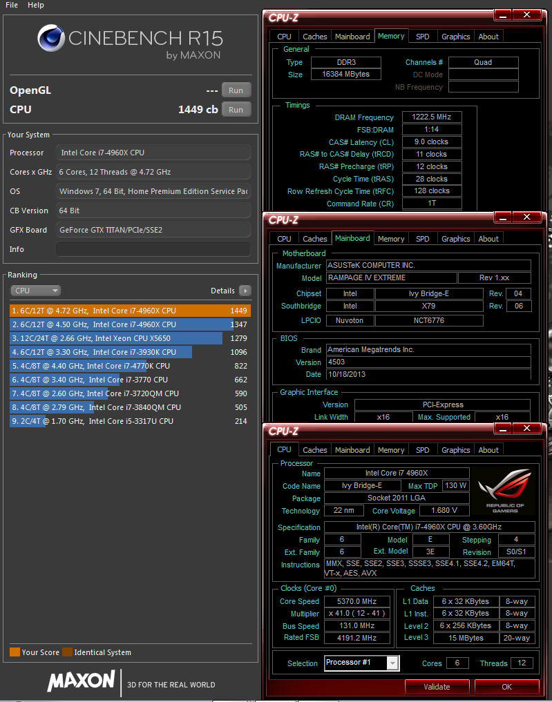Click the orange Your Score legend swatch
Image resolution: width=552 pixels, height=702 pixels.
[15, 652]
